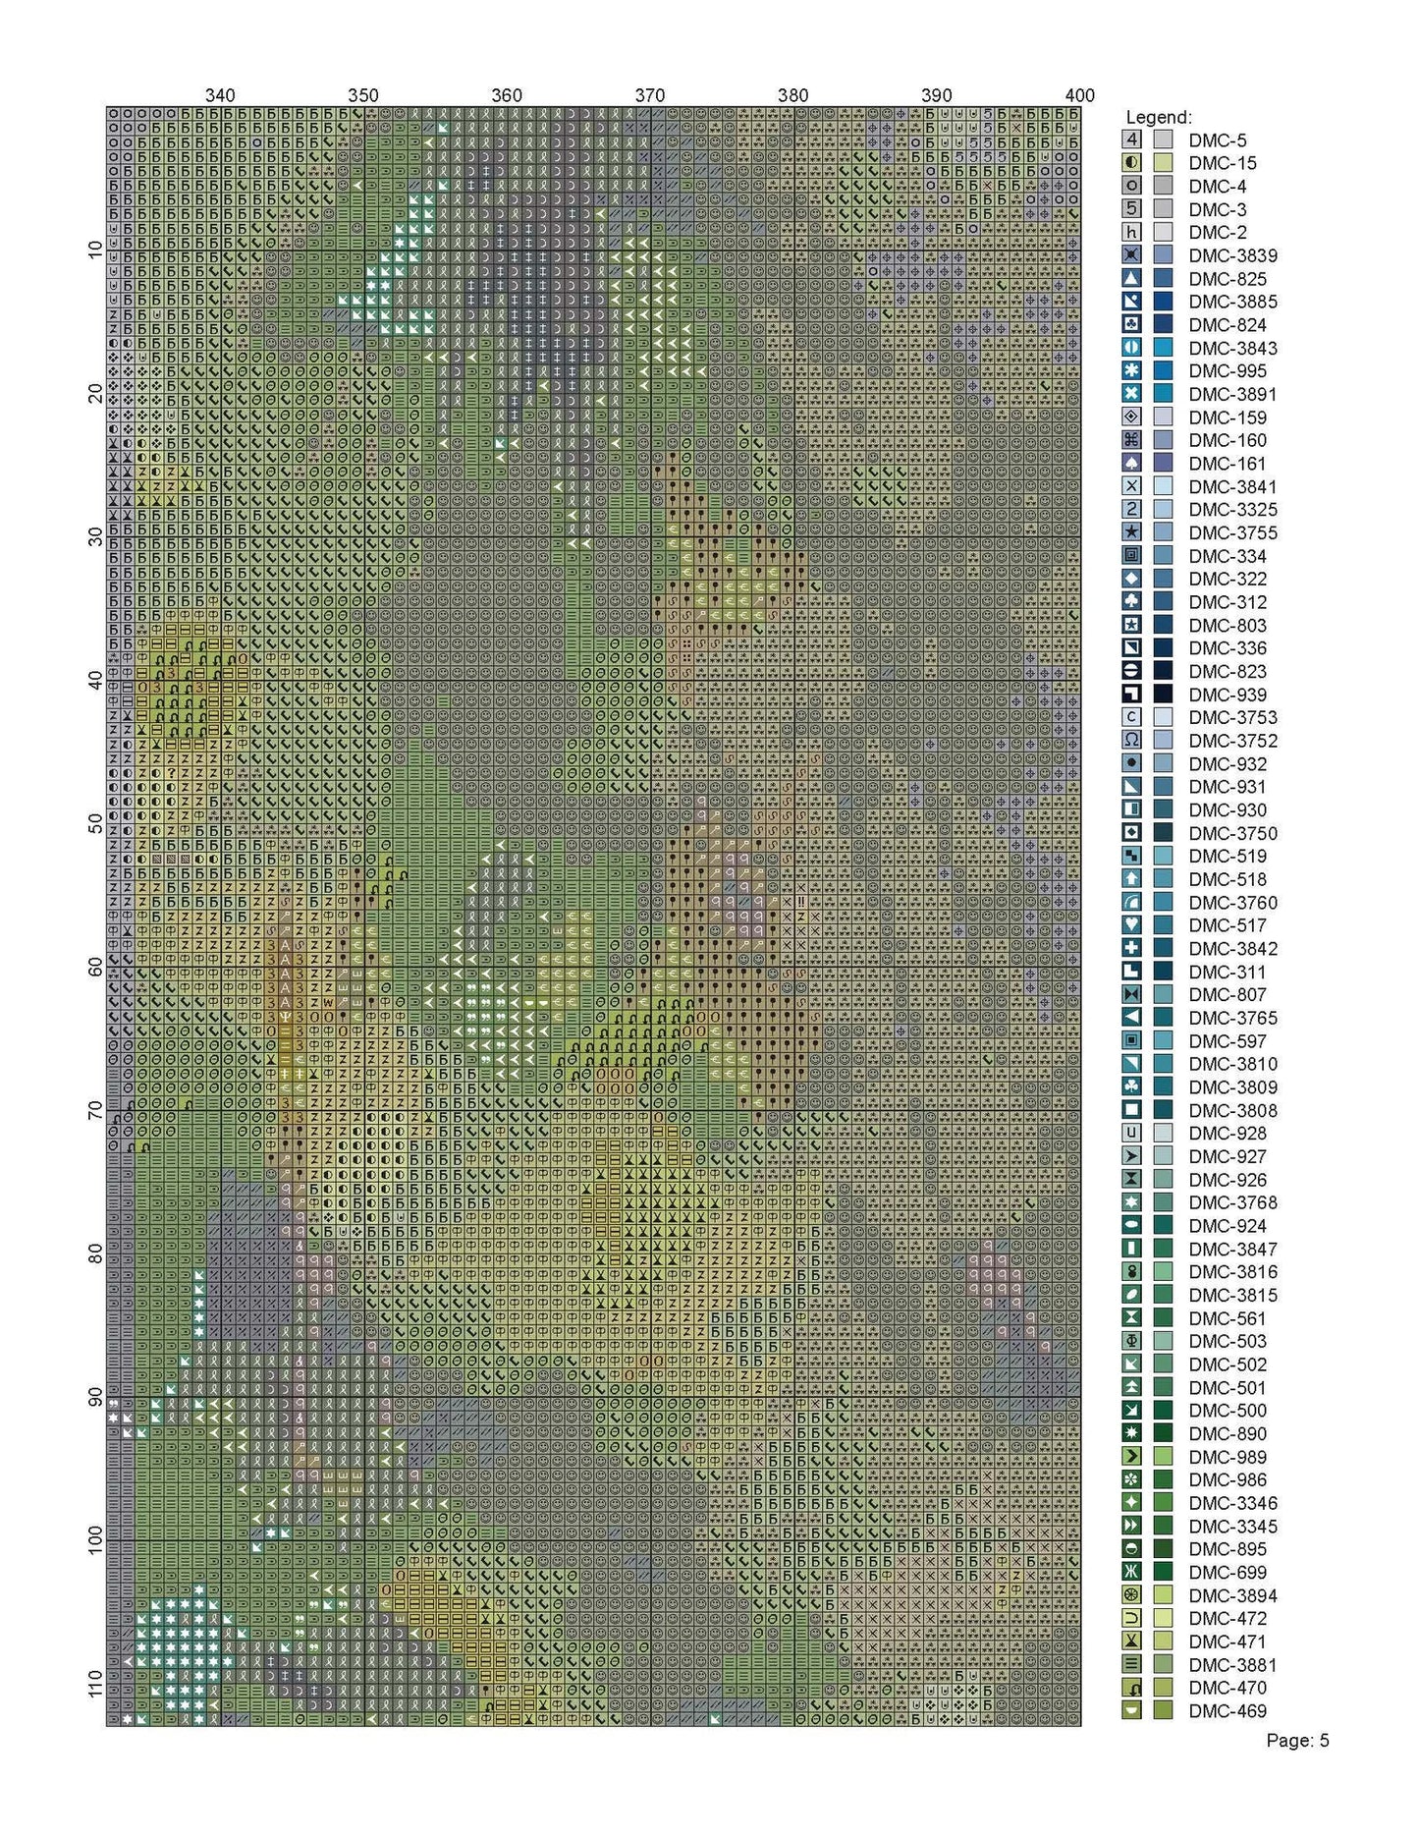
Task: Click the color swatch next to DMC-939
Action: pyautogui.click(x=1164, y=695)
